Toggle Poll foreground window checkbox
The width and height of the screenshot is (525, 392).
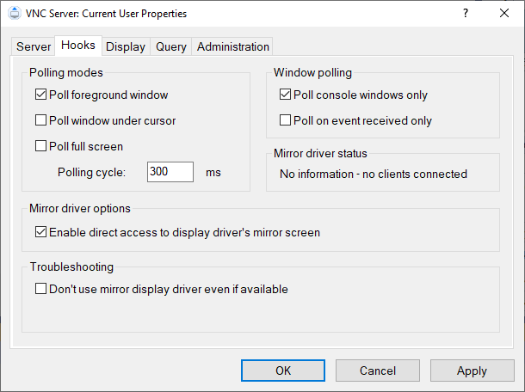[41, 95]
